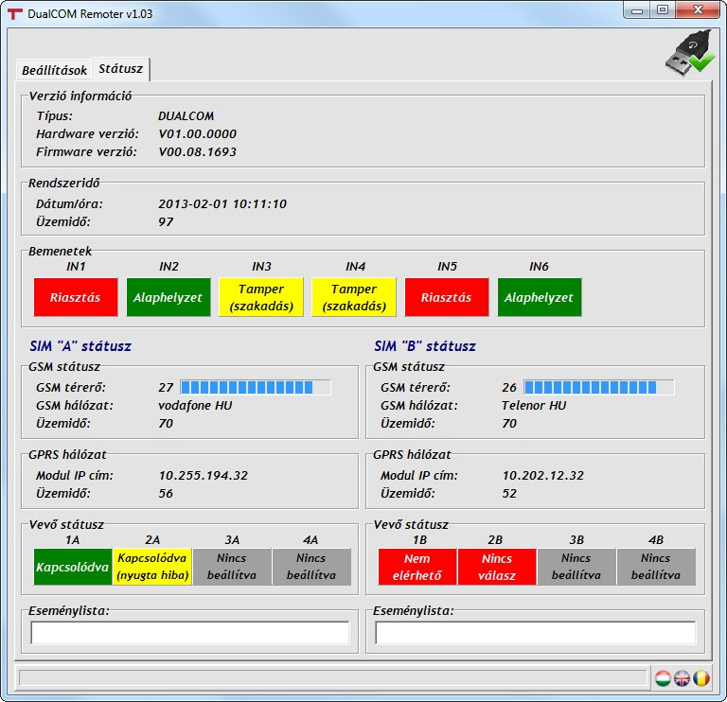Click IN6 Alaphelyzet status box
Image resolution: width=727 pixels, height=702 pixels.
[x=540, y=297]
